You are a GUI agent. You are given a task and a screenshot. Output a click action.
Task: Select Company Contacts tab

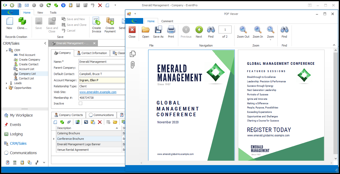(x=69, y=115)
